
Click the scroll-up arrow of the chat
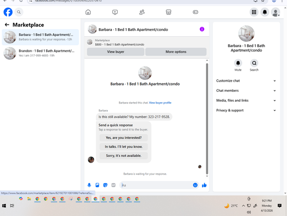(x=207, y=60)
